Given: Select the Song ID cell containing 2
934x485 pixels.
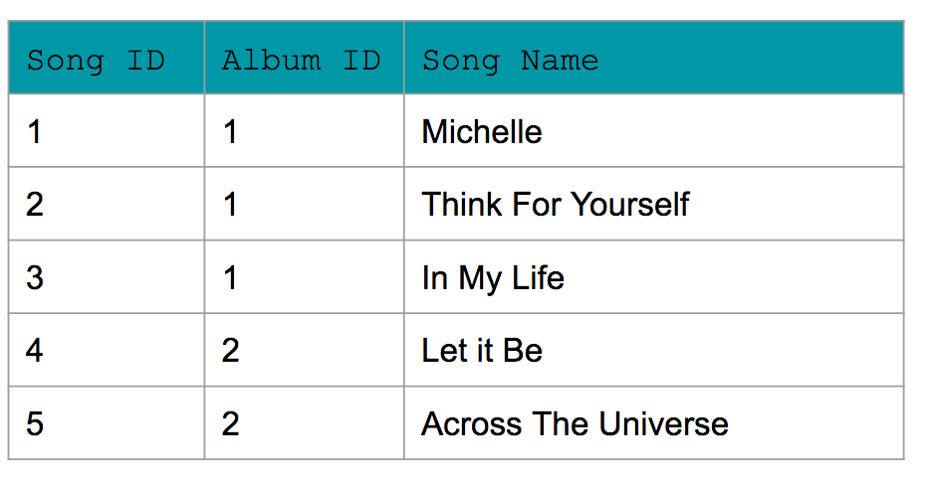Looking at the screenshot, I should click(x=35, y=205).
